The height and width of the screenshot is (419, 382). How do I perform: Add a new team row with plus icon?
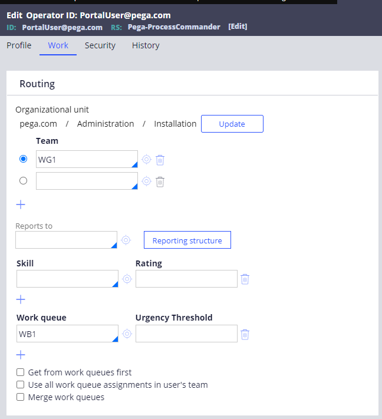click(21, 204)
